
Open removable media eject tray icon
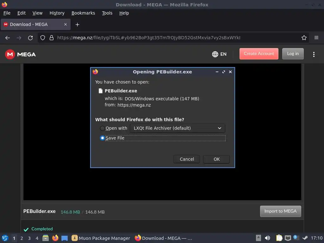tap(258, 238)
